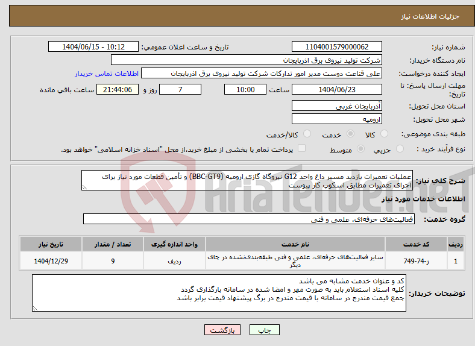Click the deadline date field 1404/06/23
Viewport: 475px width, 346px height.
(x=336, y=89)
